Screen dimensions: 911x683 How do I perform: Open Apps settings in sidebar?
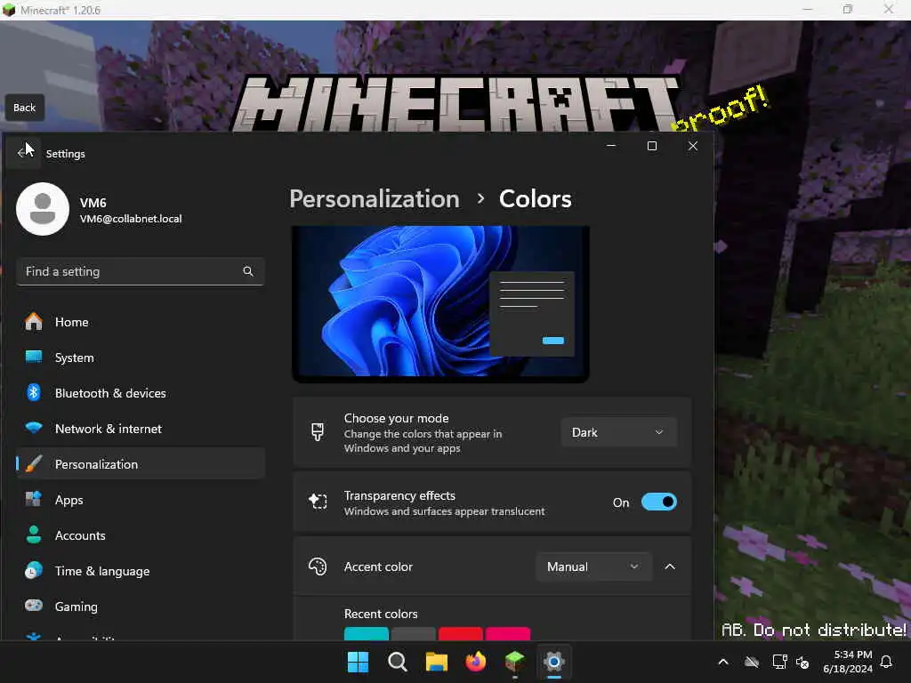[141, 500]
